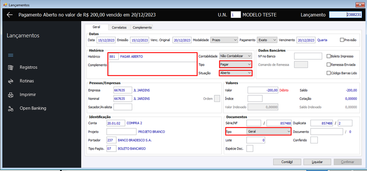Click the Lançamentos window title icon

(x=5, y=5)
